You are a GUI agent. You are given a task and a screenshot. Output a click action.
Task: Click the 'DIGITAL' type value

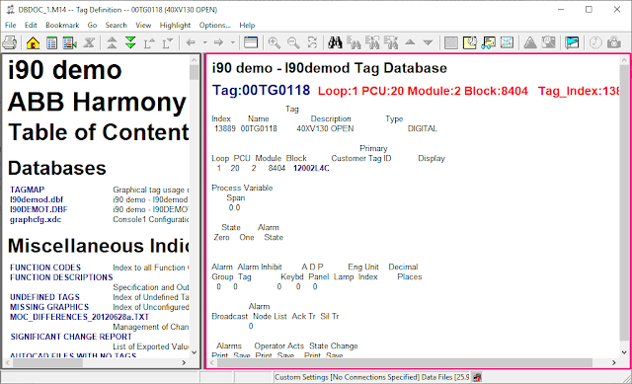coord(423,128)
